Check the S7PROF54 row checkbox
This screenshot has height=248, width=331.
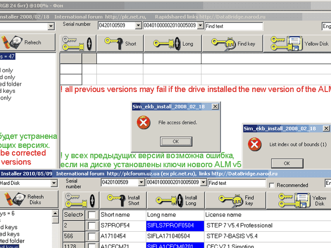(92, 226)
